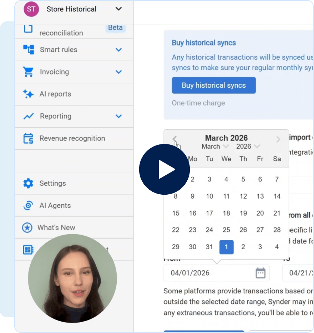Viewport: 314px width, 333px height.
Task: Click the To date field
Action: pos(298,273)
